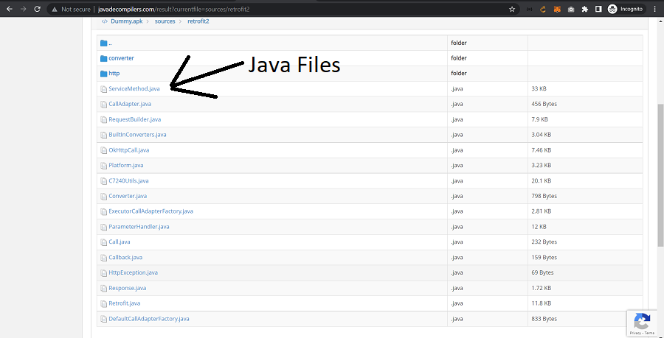Open RequestBuilder.java file
664x338 pixels.
(x=135, y=119)
